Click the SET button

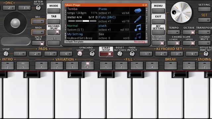tap(204, 20)
